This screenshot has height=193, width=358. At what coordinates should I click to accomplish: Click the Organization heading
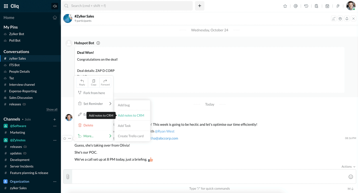19,182
